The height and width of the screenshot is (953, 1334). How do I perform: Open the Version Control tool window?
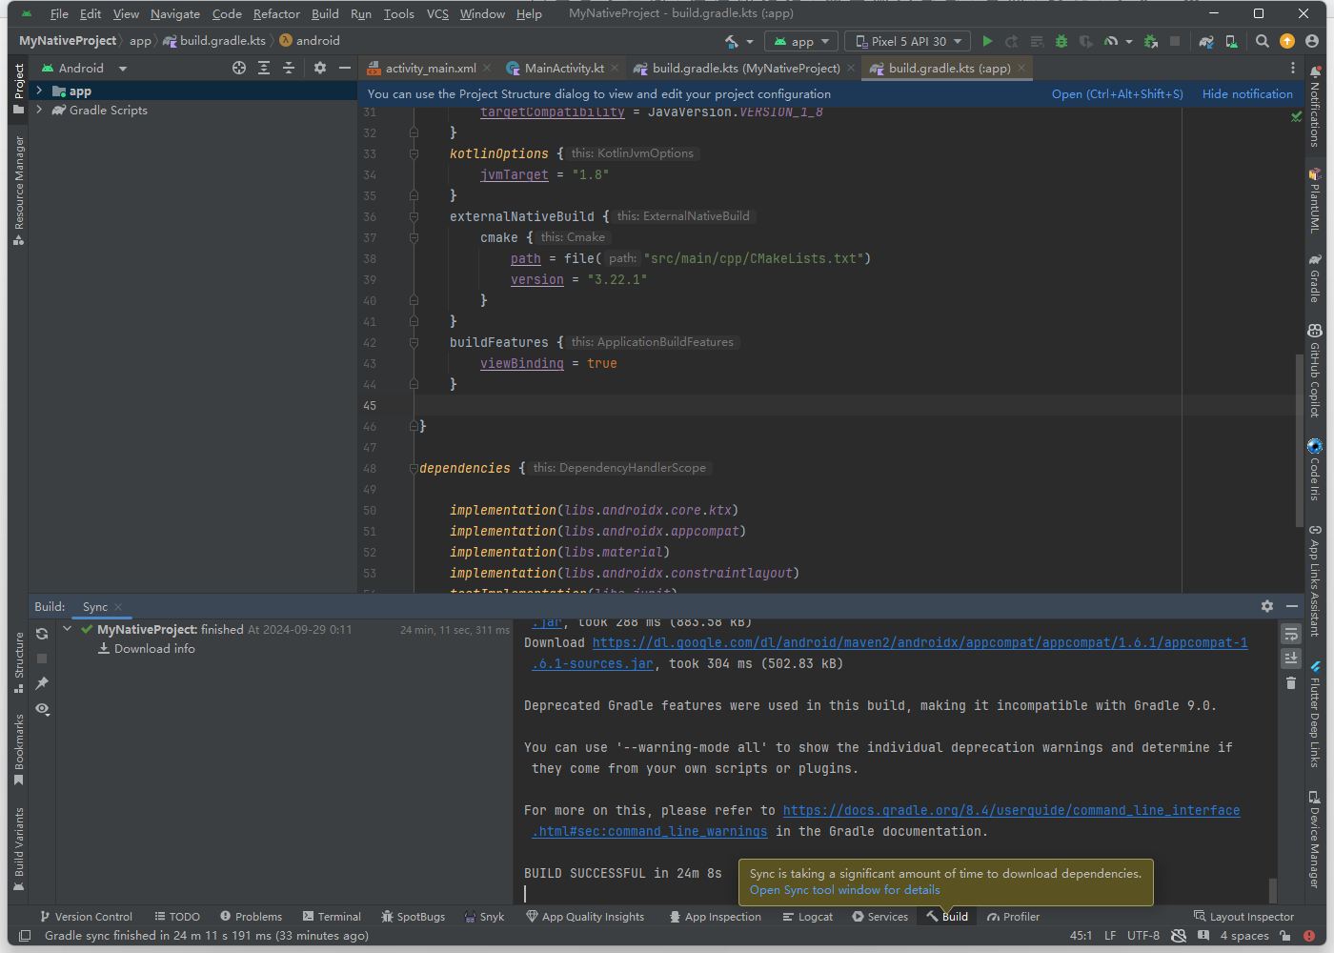(x=86, y=917)
